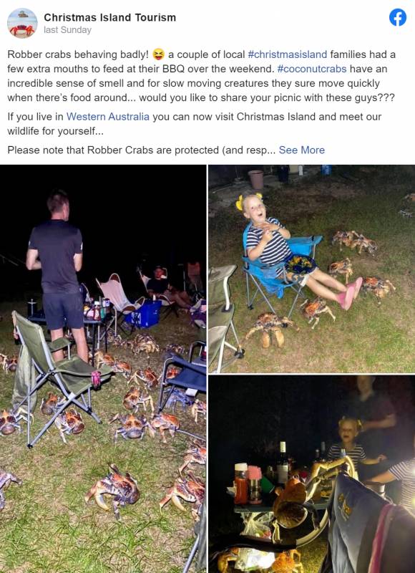Open the photo of girl in blue chair

tap(312, 269)
